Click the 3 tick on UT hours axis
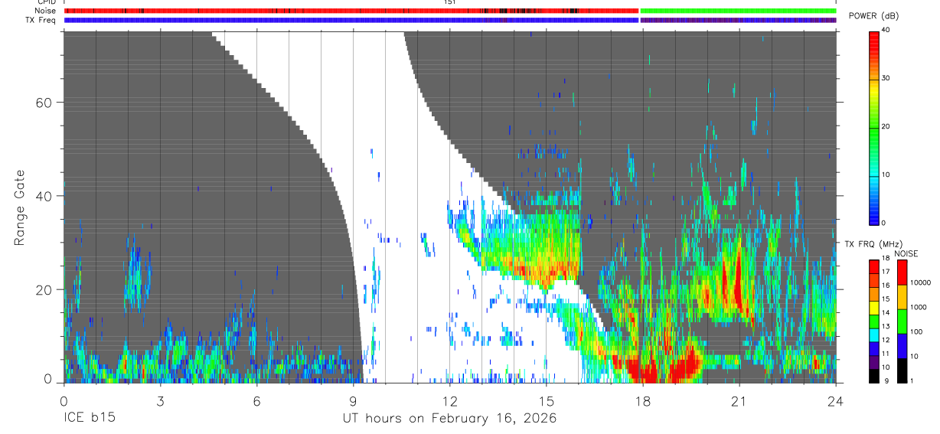 pos(160,401)
